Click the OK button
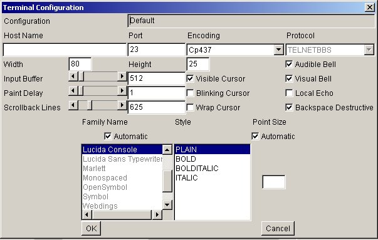This screenshot has height=240, width=378. [x=91, y=228]
